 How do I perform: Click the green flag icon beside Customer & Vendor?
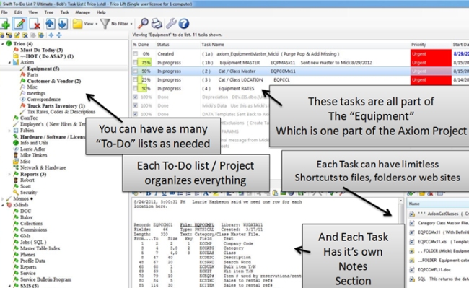[23, 81]
